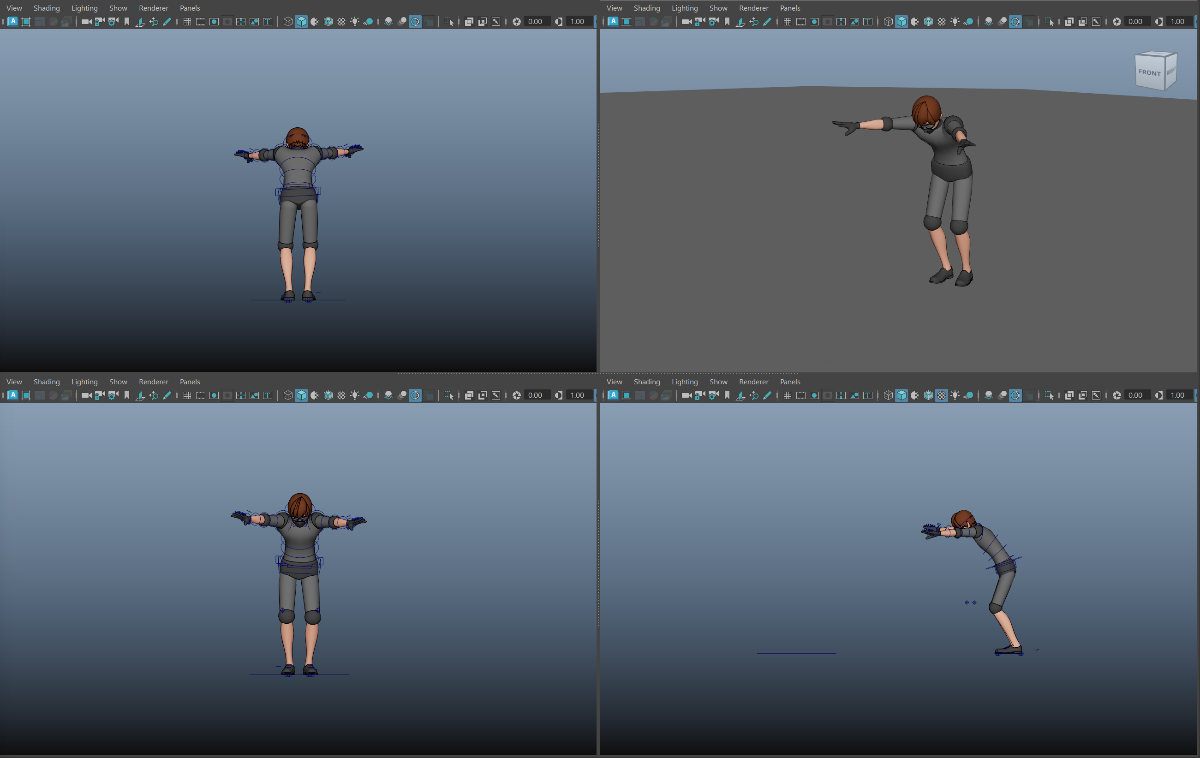Toggle grid display in top-left panel

coord(187,21)
